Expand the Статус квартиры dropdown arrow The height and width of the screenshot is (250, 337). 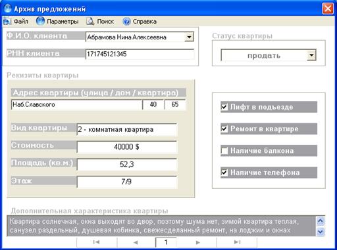click(311, 55)
